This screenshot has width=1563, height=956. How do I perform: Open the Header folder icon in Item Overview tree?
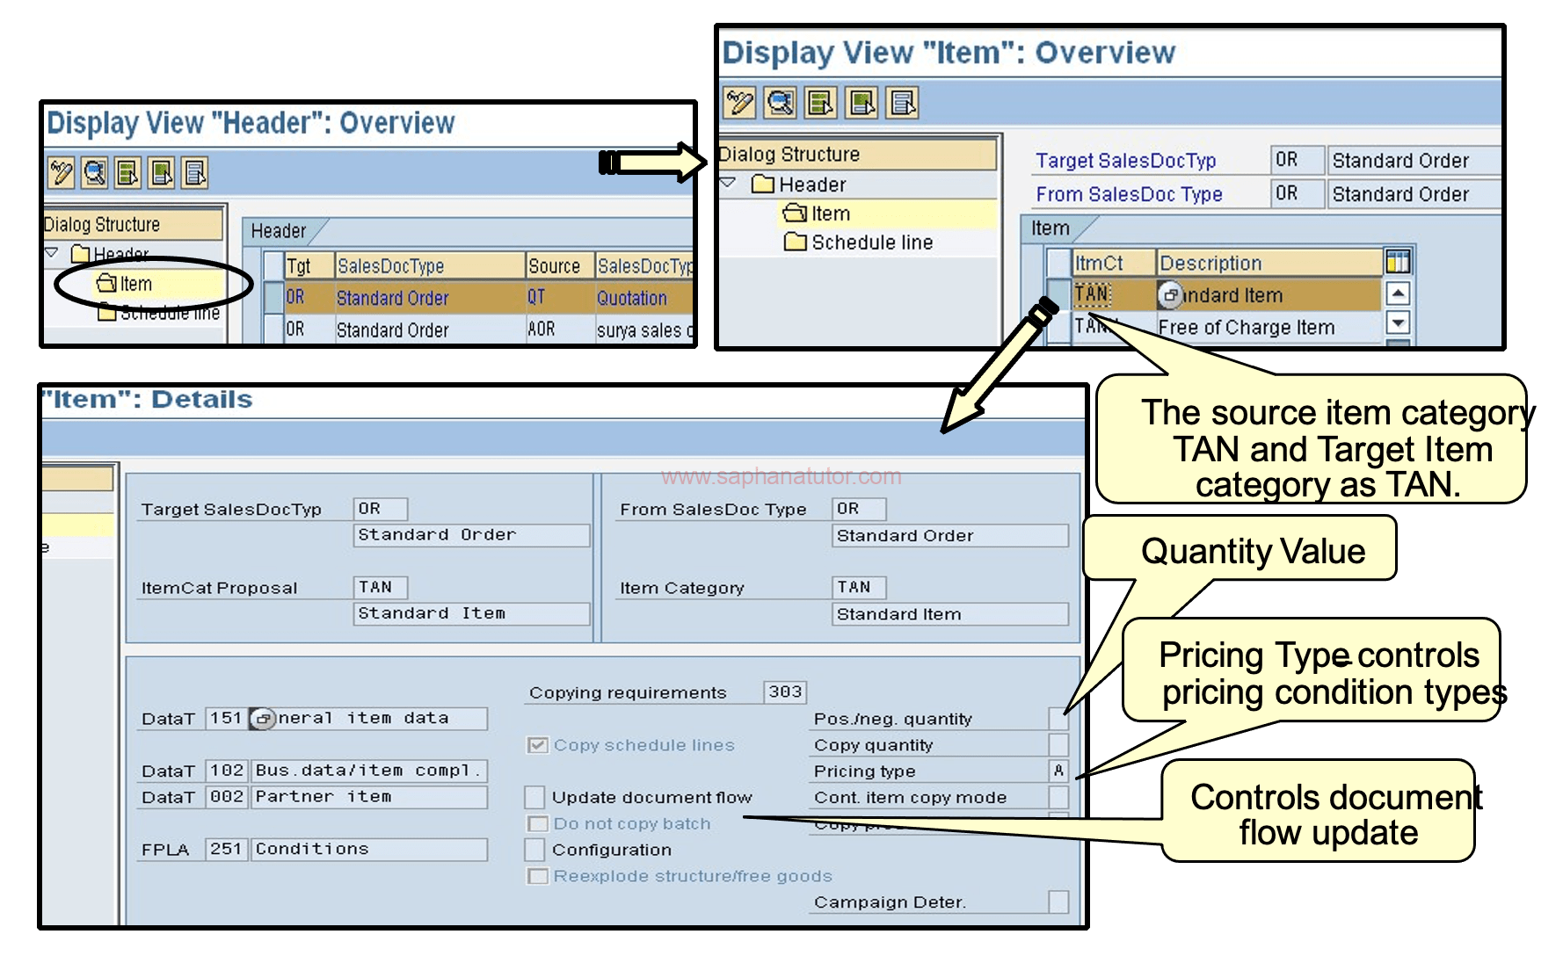coord(763,185)
